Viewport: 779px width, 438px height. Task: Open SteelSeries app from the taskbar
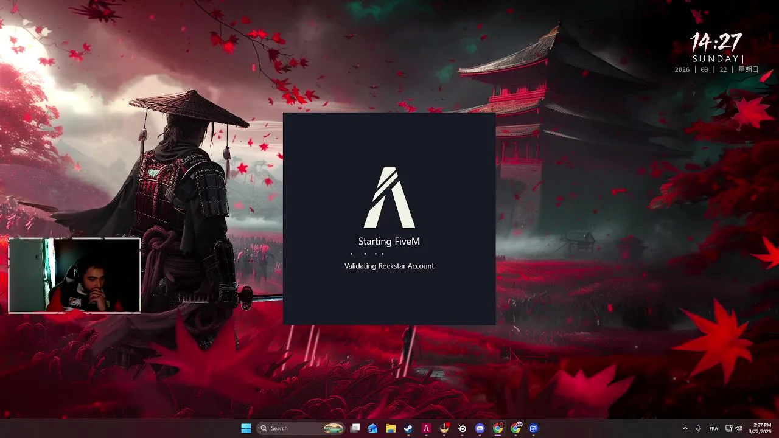[x=463, y=428]
